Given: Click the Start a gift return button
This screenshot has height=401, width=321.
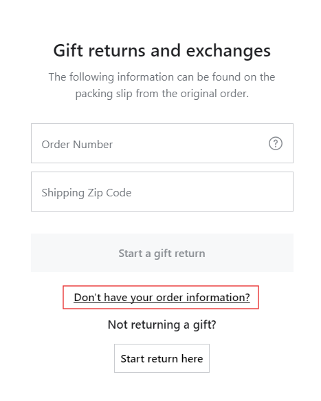Looking at the screenshot, I should pos(162,253).
